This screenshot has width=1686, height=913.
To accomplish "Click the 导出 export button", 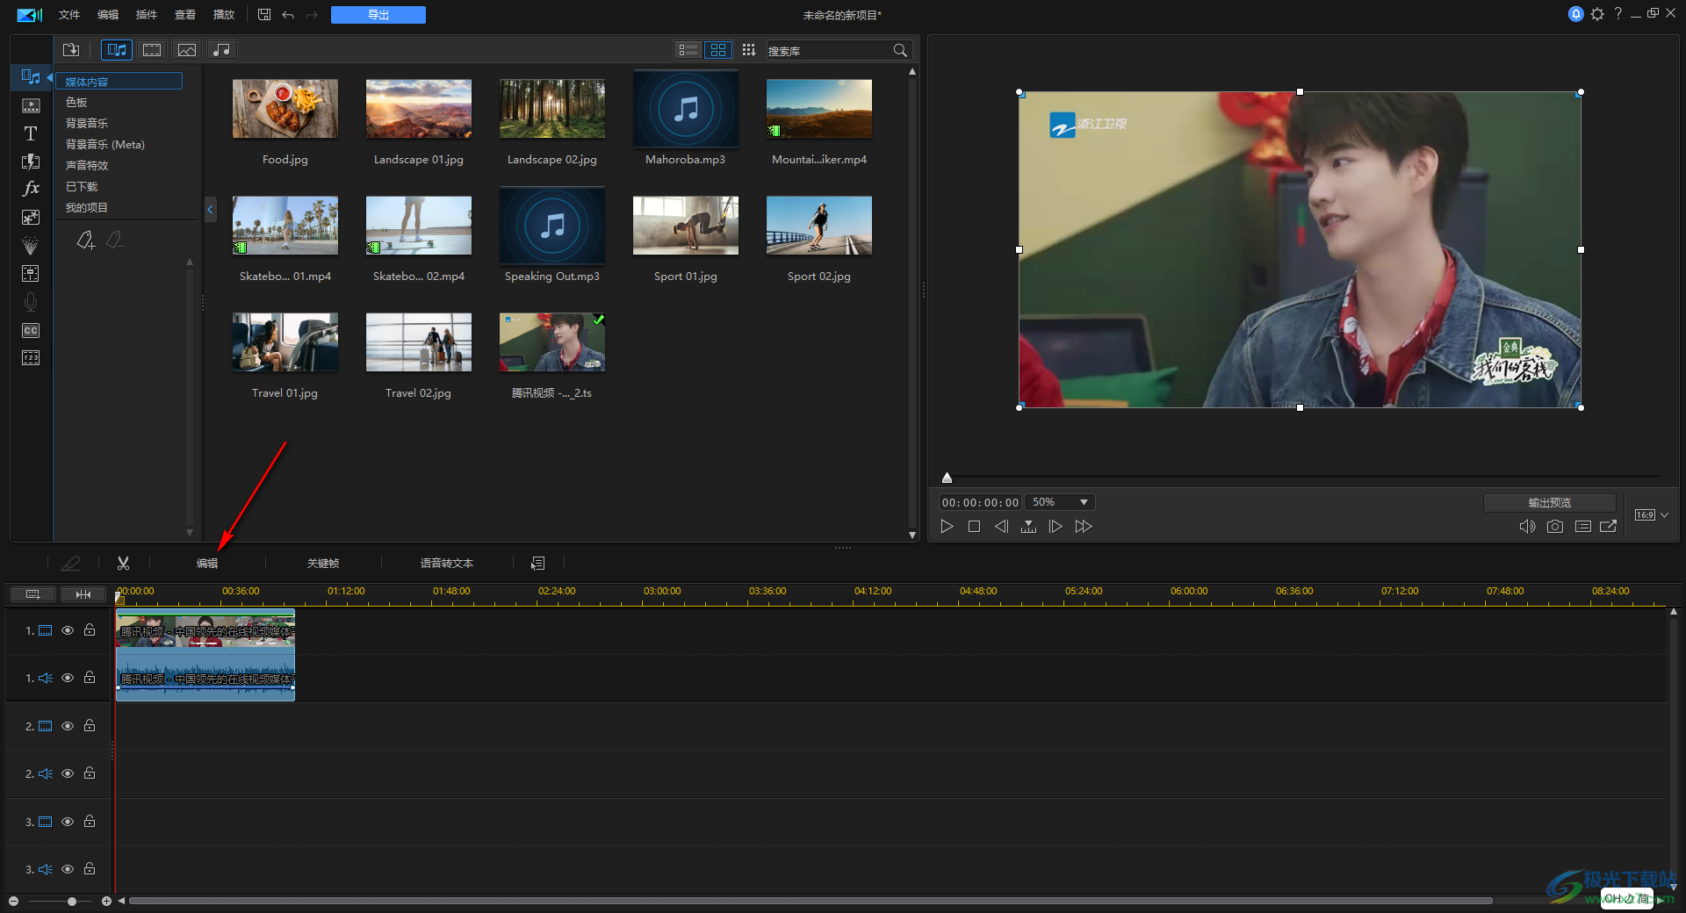I will [378, 15].
